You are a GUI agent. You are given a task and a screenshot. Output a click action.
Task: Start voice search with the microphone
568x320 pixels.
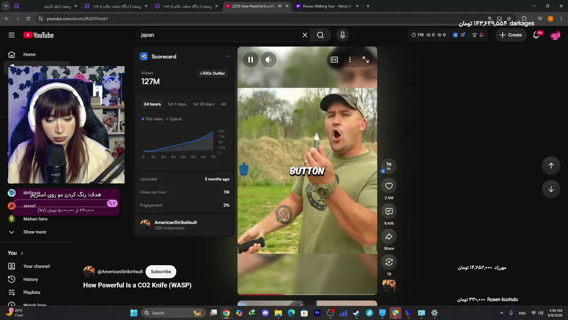(342, 35)
